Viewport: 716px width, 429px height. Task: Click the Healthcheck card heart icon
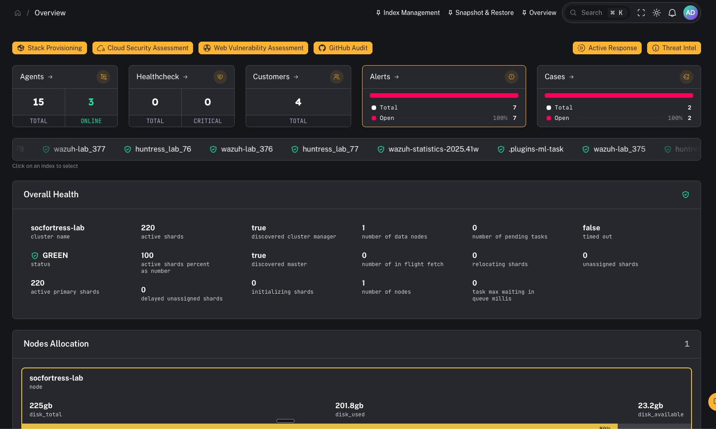[x=220, y=77]
